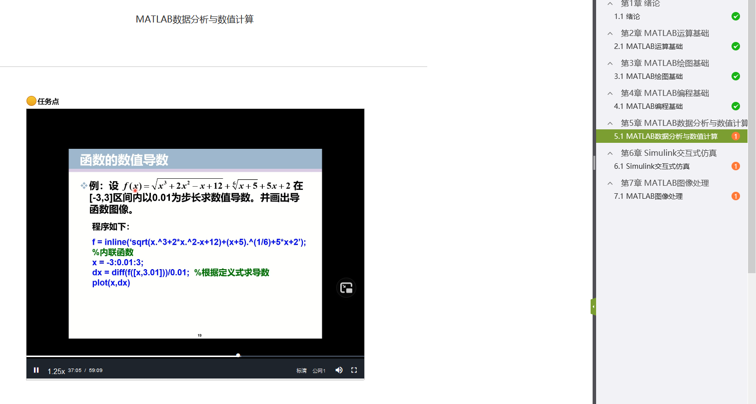Open section 7.1 MATLAB图像处理
The height and width of the screenshot is (404, 756).
click(x=648, y=196)
